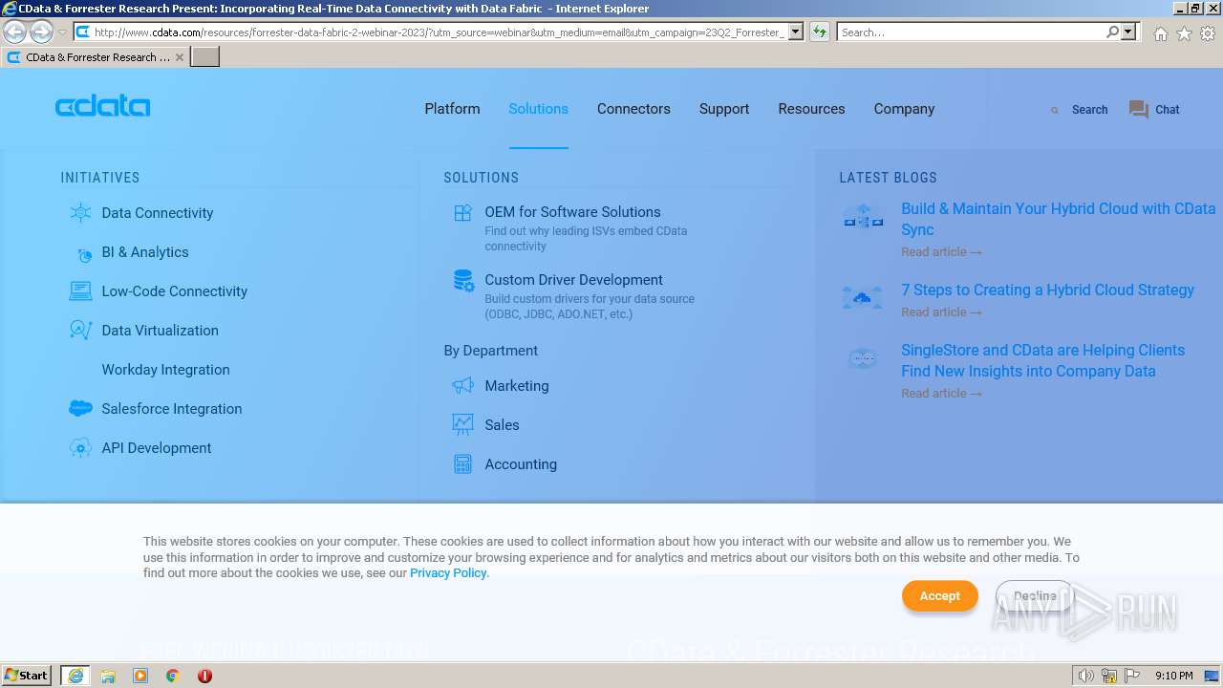Viewport: 1223px width, 688px height.
Task: Open the Workday Integration link
Action: (165, 370)
